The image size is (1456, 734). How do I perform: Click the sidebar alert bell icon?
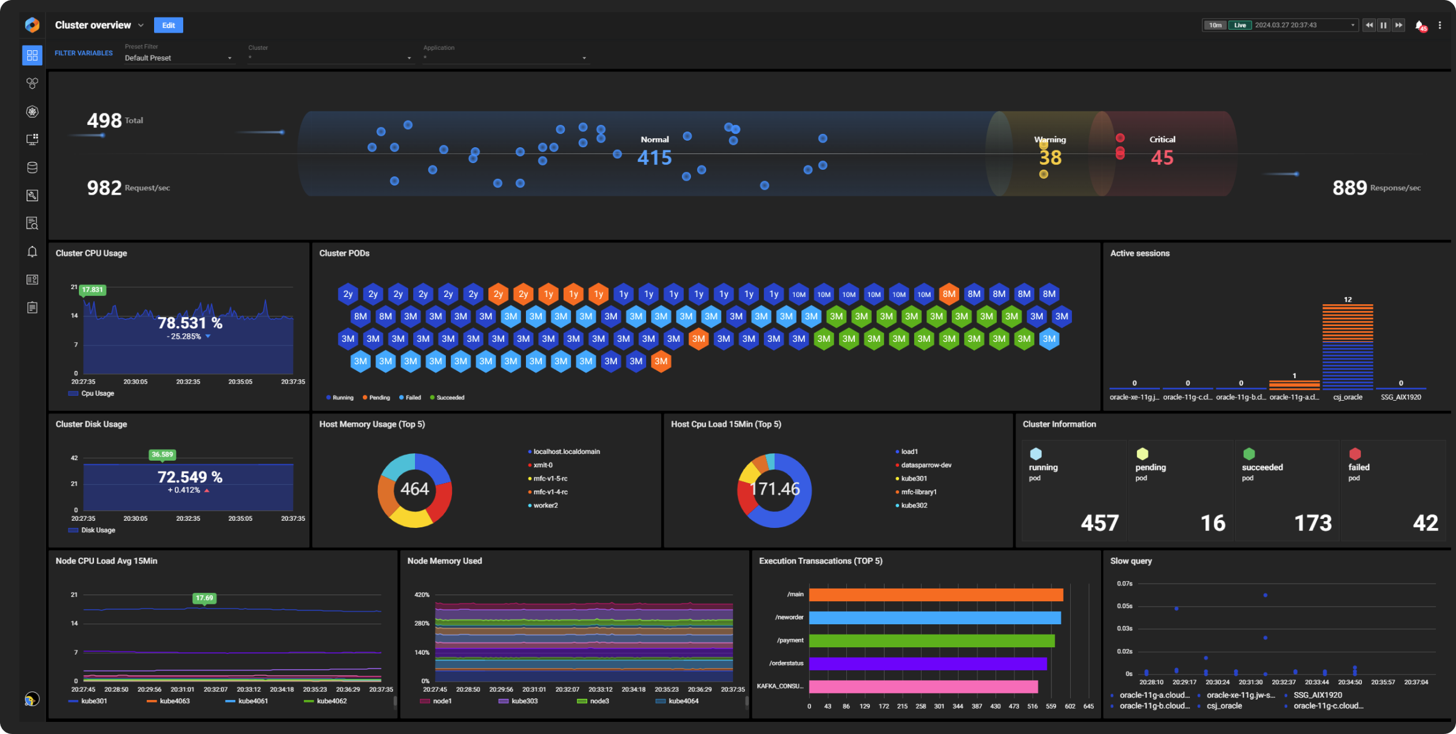32,252
